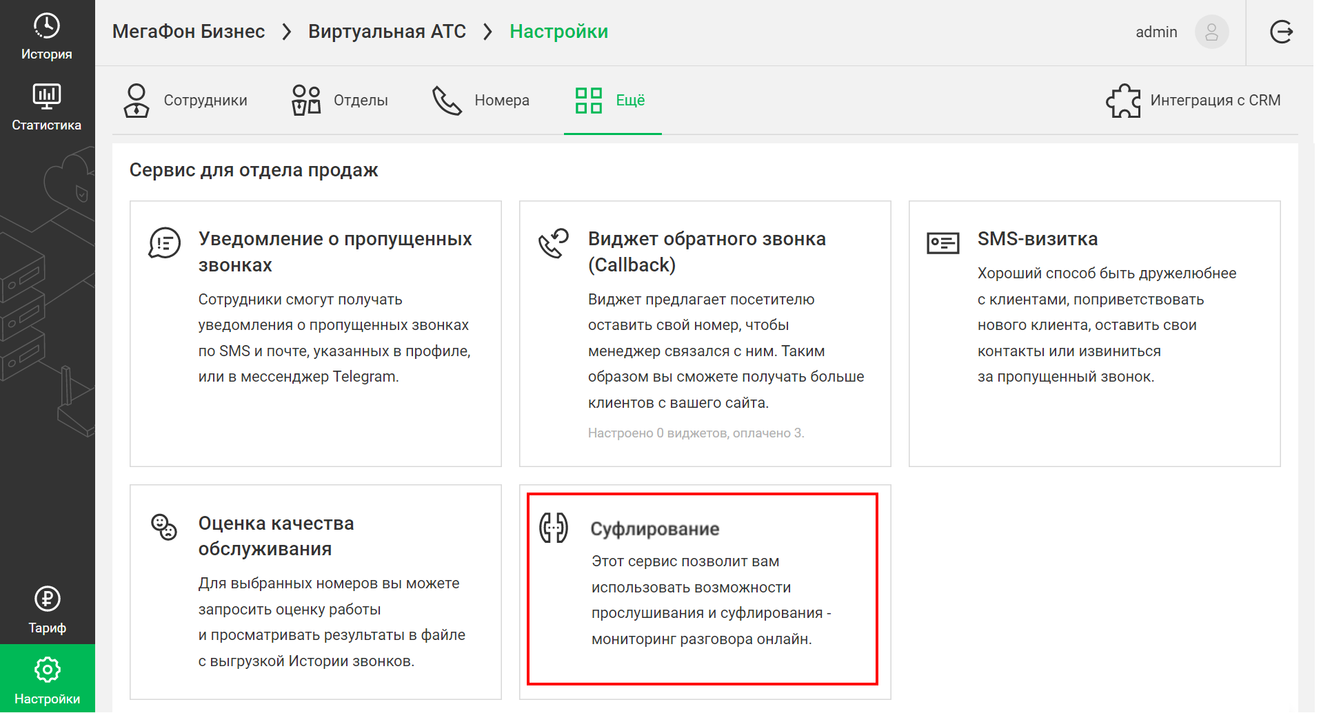The width and height of the screenshot is (1321, 713).
Task: Open the Тариф ruble icon
Action: [x=47, y=599]
